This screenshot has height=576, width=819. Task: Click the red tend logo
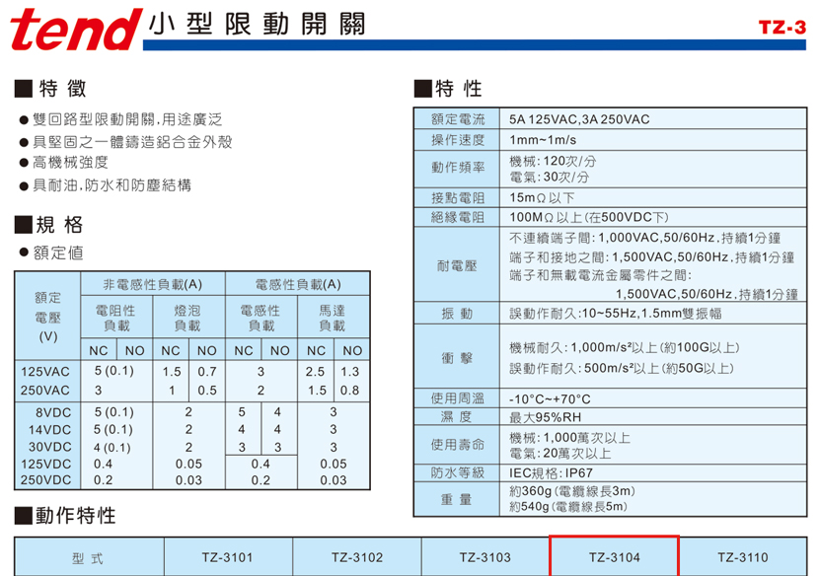pyautogui.click(x=76, y=30)
